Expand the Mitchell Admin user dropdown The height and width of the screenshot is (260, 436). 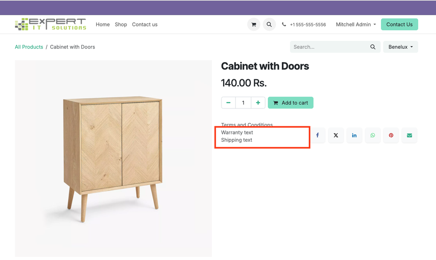[356, 25]
